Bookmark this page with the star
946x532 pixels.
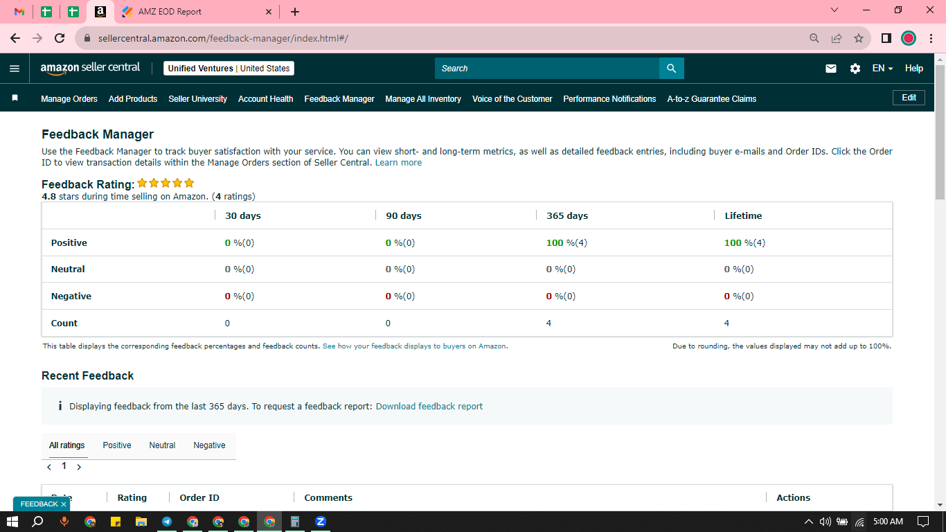click(x=859, y=38)
